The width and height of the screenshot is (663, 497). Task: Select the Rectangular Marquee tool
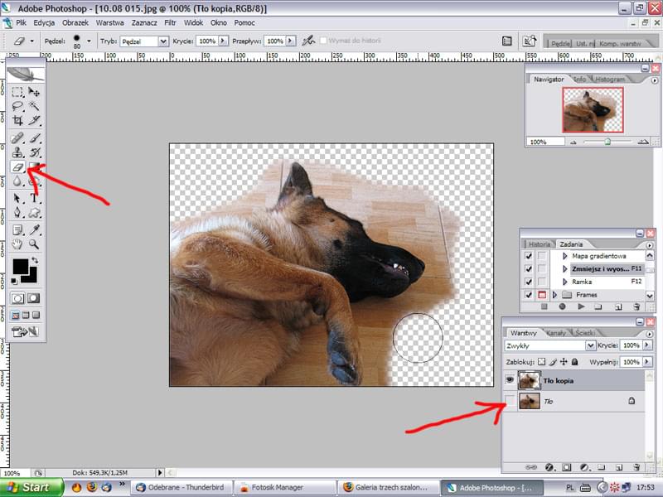pos(17,92)
